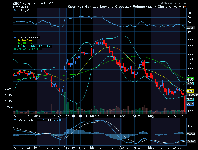Click the Volume 152,076,080 legend icon
The height and width of the screenshot is (150, 198).
click(15, 49)
